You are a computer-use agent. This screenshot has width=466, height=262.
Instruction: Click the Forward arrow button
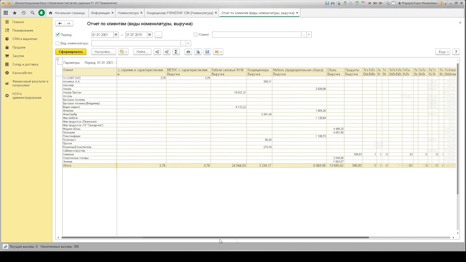pos(69,23)
